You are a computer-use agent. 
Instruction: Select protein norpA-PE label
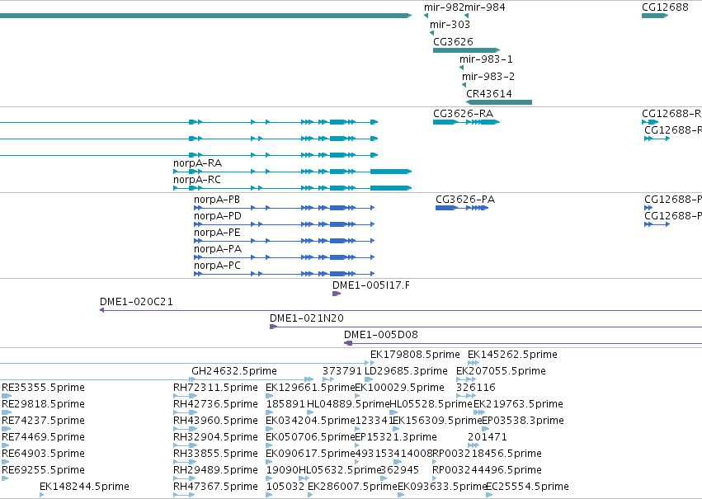217,233
